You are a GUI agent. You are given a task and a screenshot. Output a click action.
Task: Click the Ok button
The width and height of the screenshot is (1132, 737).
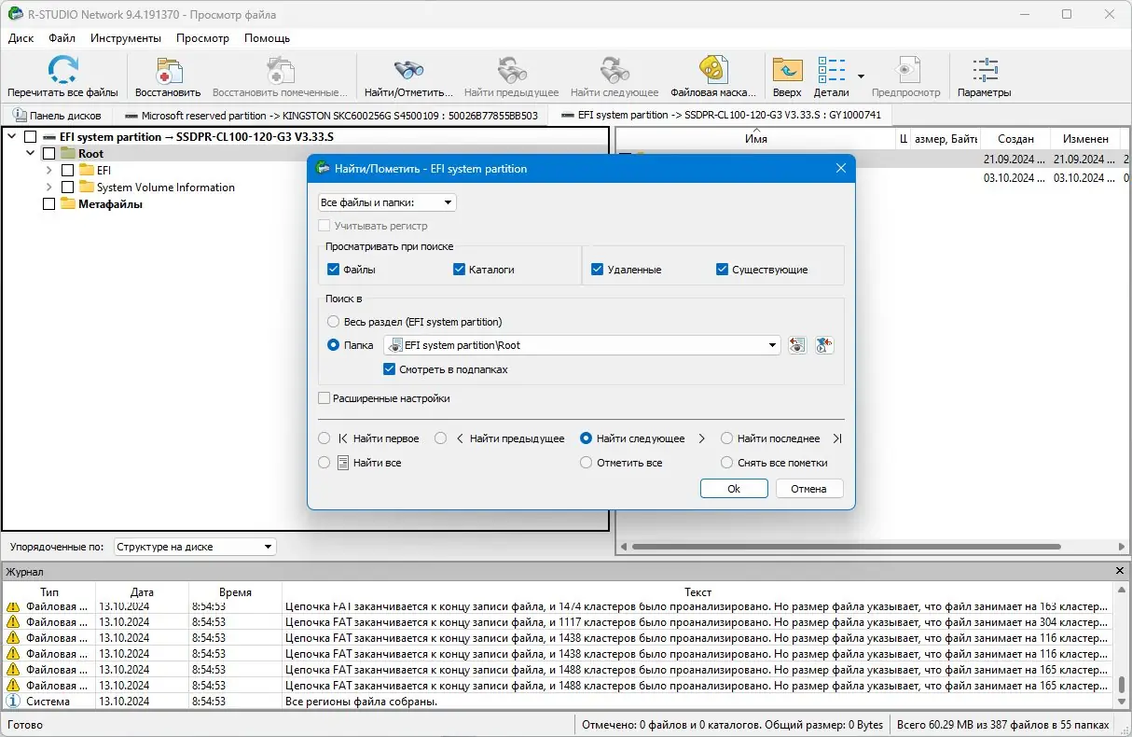point(734,489)
